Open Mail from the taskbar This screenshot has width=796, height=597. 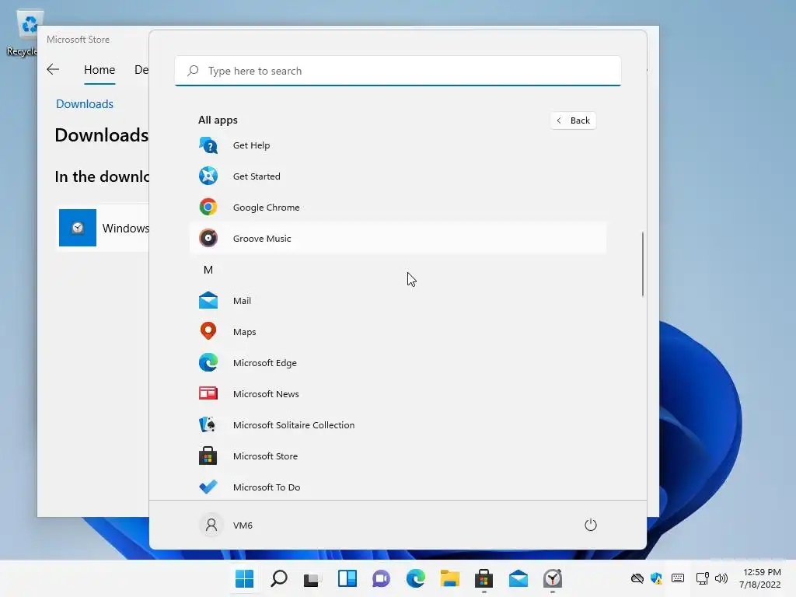click(518, 578)
